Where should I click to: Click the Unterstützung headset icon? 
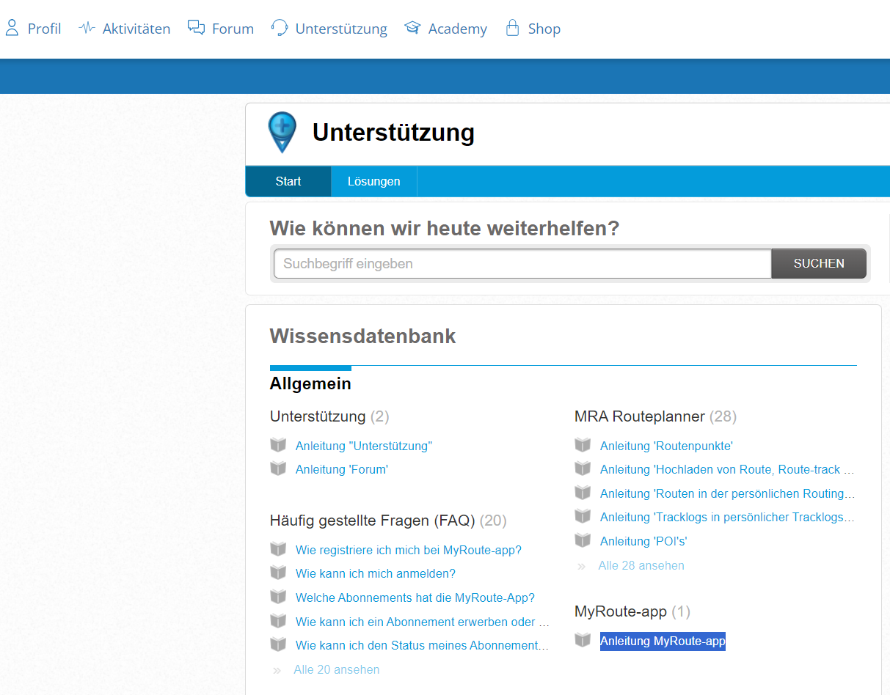coord(280,29)
